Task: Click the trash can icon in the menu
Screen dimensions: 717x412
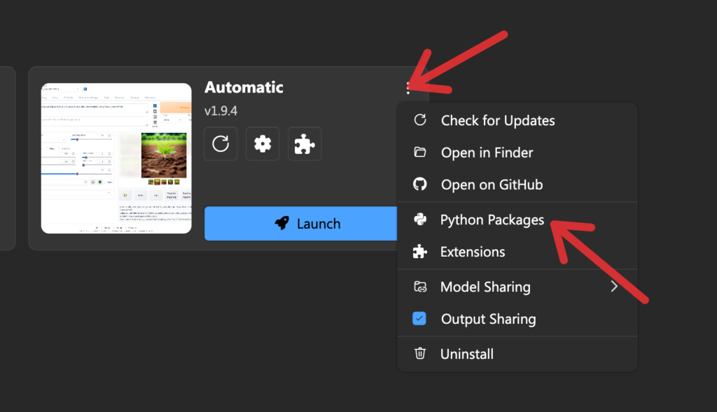Action: (420, 354)
